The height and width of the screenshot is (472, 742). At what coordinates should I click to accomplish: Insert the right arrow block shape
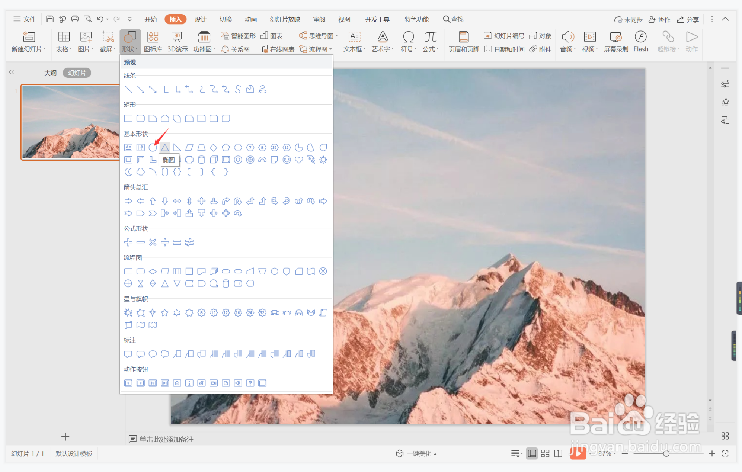coord(128,201)
